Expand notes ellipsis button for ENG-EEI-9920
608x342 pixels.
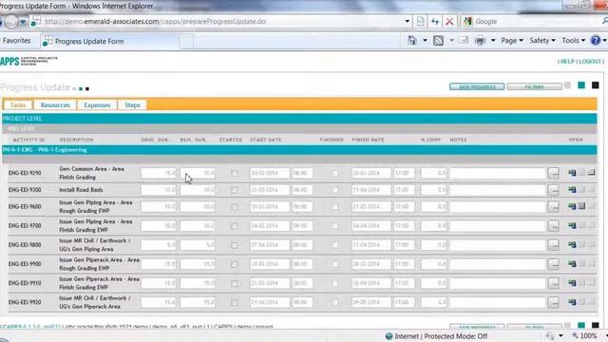554,302
